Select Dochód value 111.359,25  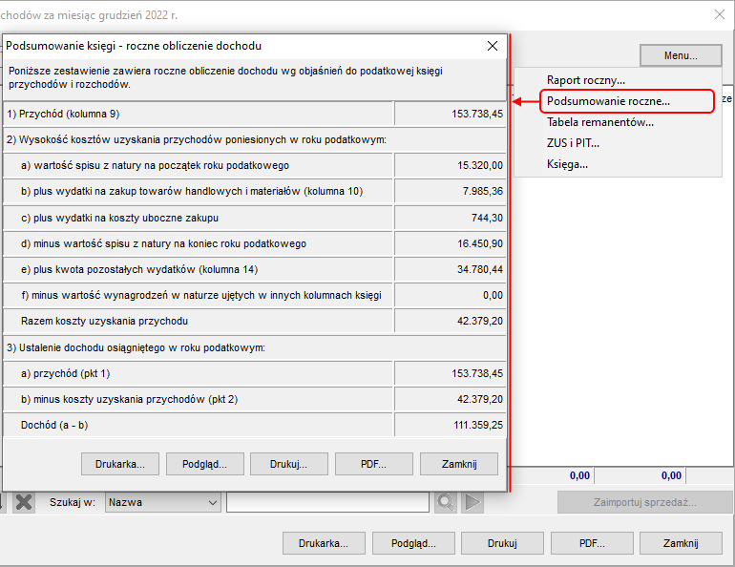tap(478, 425)
